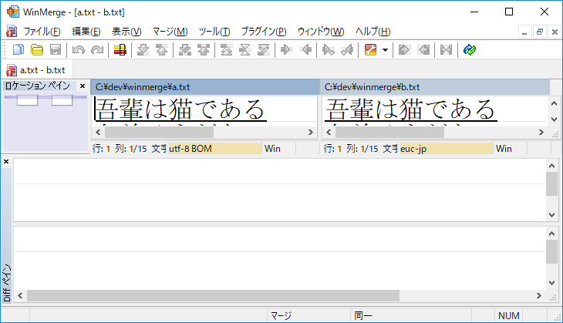Click the マージ status bar field
This screenshot has width=563, height=323.
coord(308,316)
